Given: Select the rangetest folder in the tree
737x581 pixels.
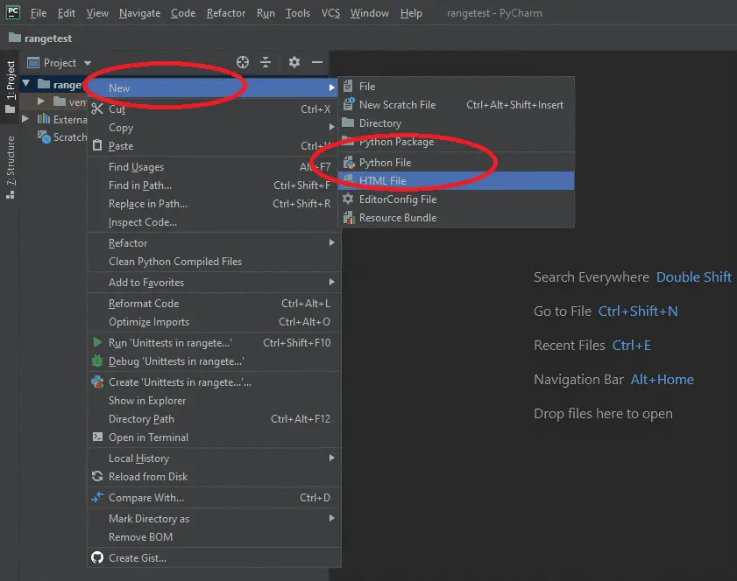Looking at the screenshot, I should click(66, 83).
